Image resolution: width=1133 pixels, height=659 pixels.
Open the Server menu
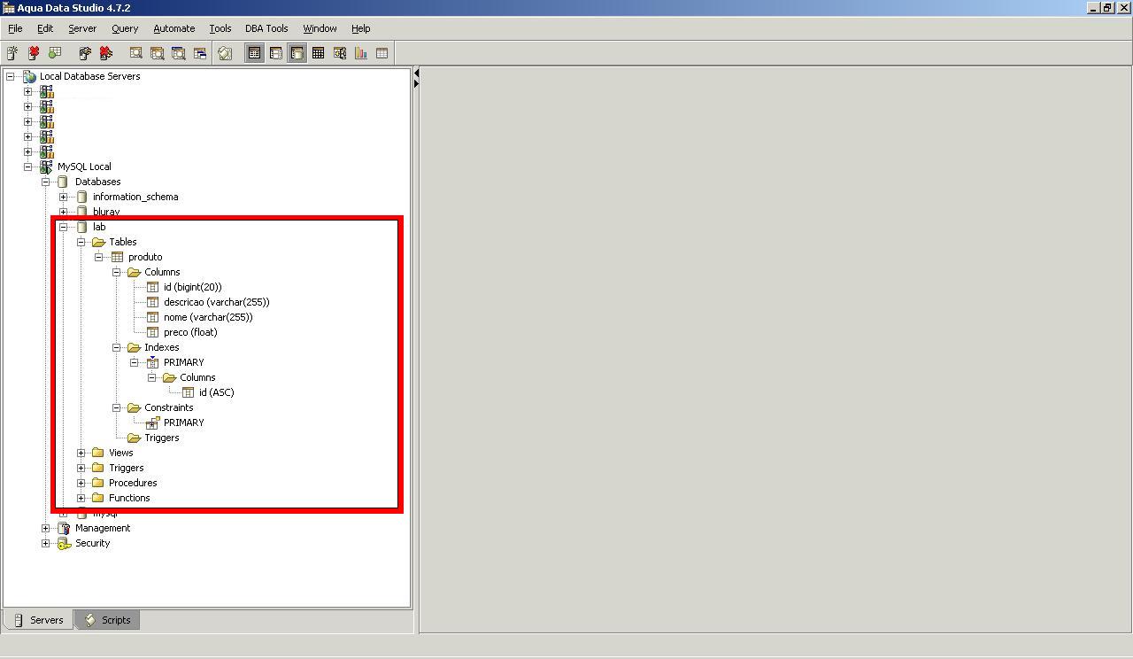pyautogui.click(x=82, y=28)
